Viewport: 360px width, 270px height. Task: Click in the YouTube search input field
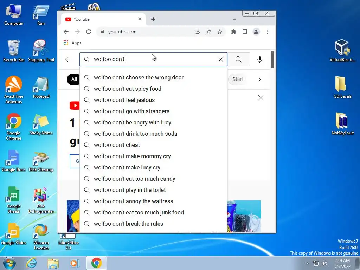pyautogui.click(x=154, y=59)
